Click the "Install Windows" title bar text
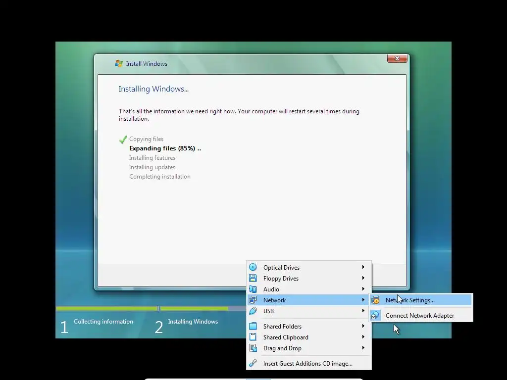The image size is (507, 380). pos(147,64)
